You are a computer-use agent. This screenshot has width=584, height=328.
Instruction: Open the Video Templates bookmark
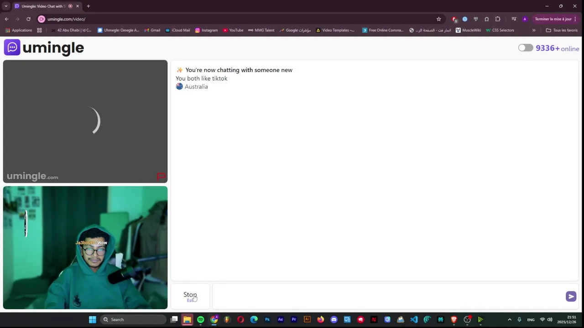335,30
